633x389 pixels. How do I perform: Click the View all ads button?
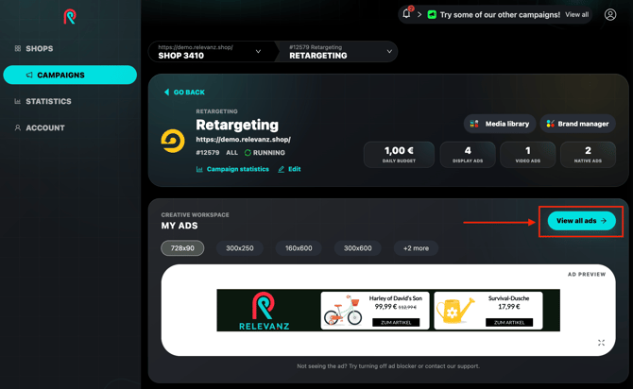581,221
